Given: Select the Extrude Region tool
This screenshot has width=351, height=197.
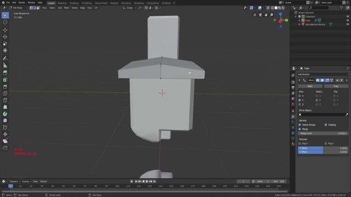Looking at the screenshot, I should [5, 73].
